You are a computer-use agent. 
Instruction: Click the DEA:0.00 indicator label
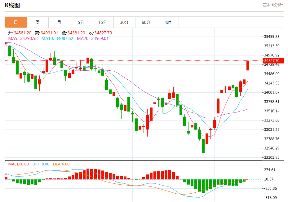pyautogui.click(x=61, y=164)
